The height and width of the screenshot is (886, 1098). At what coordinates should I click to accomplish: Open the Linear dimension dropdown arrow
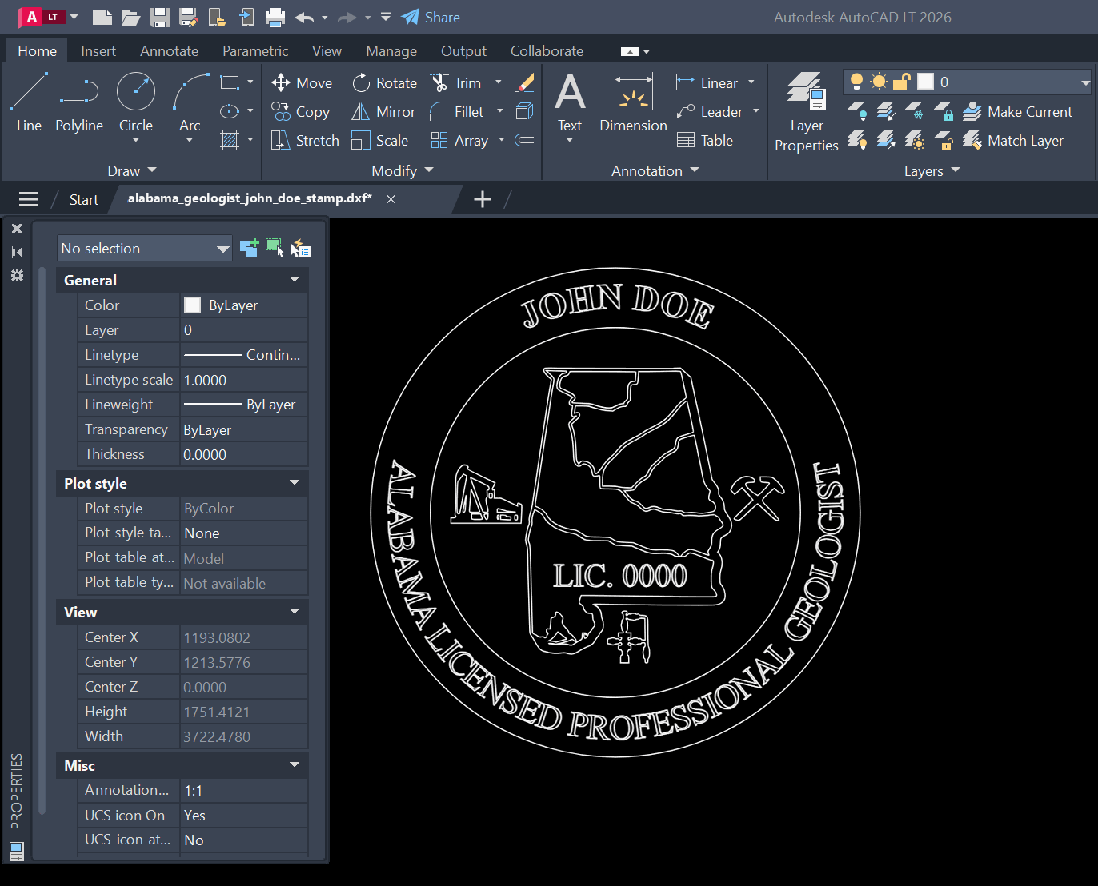click(751, 82)
